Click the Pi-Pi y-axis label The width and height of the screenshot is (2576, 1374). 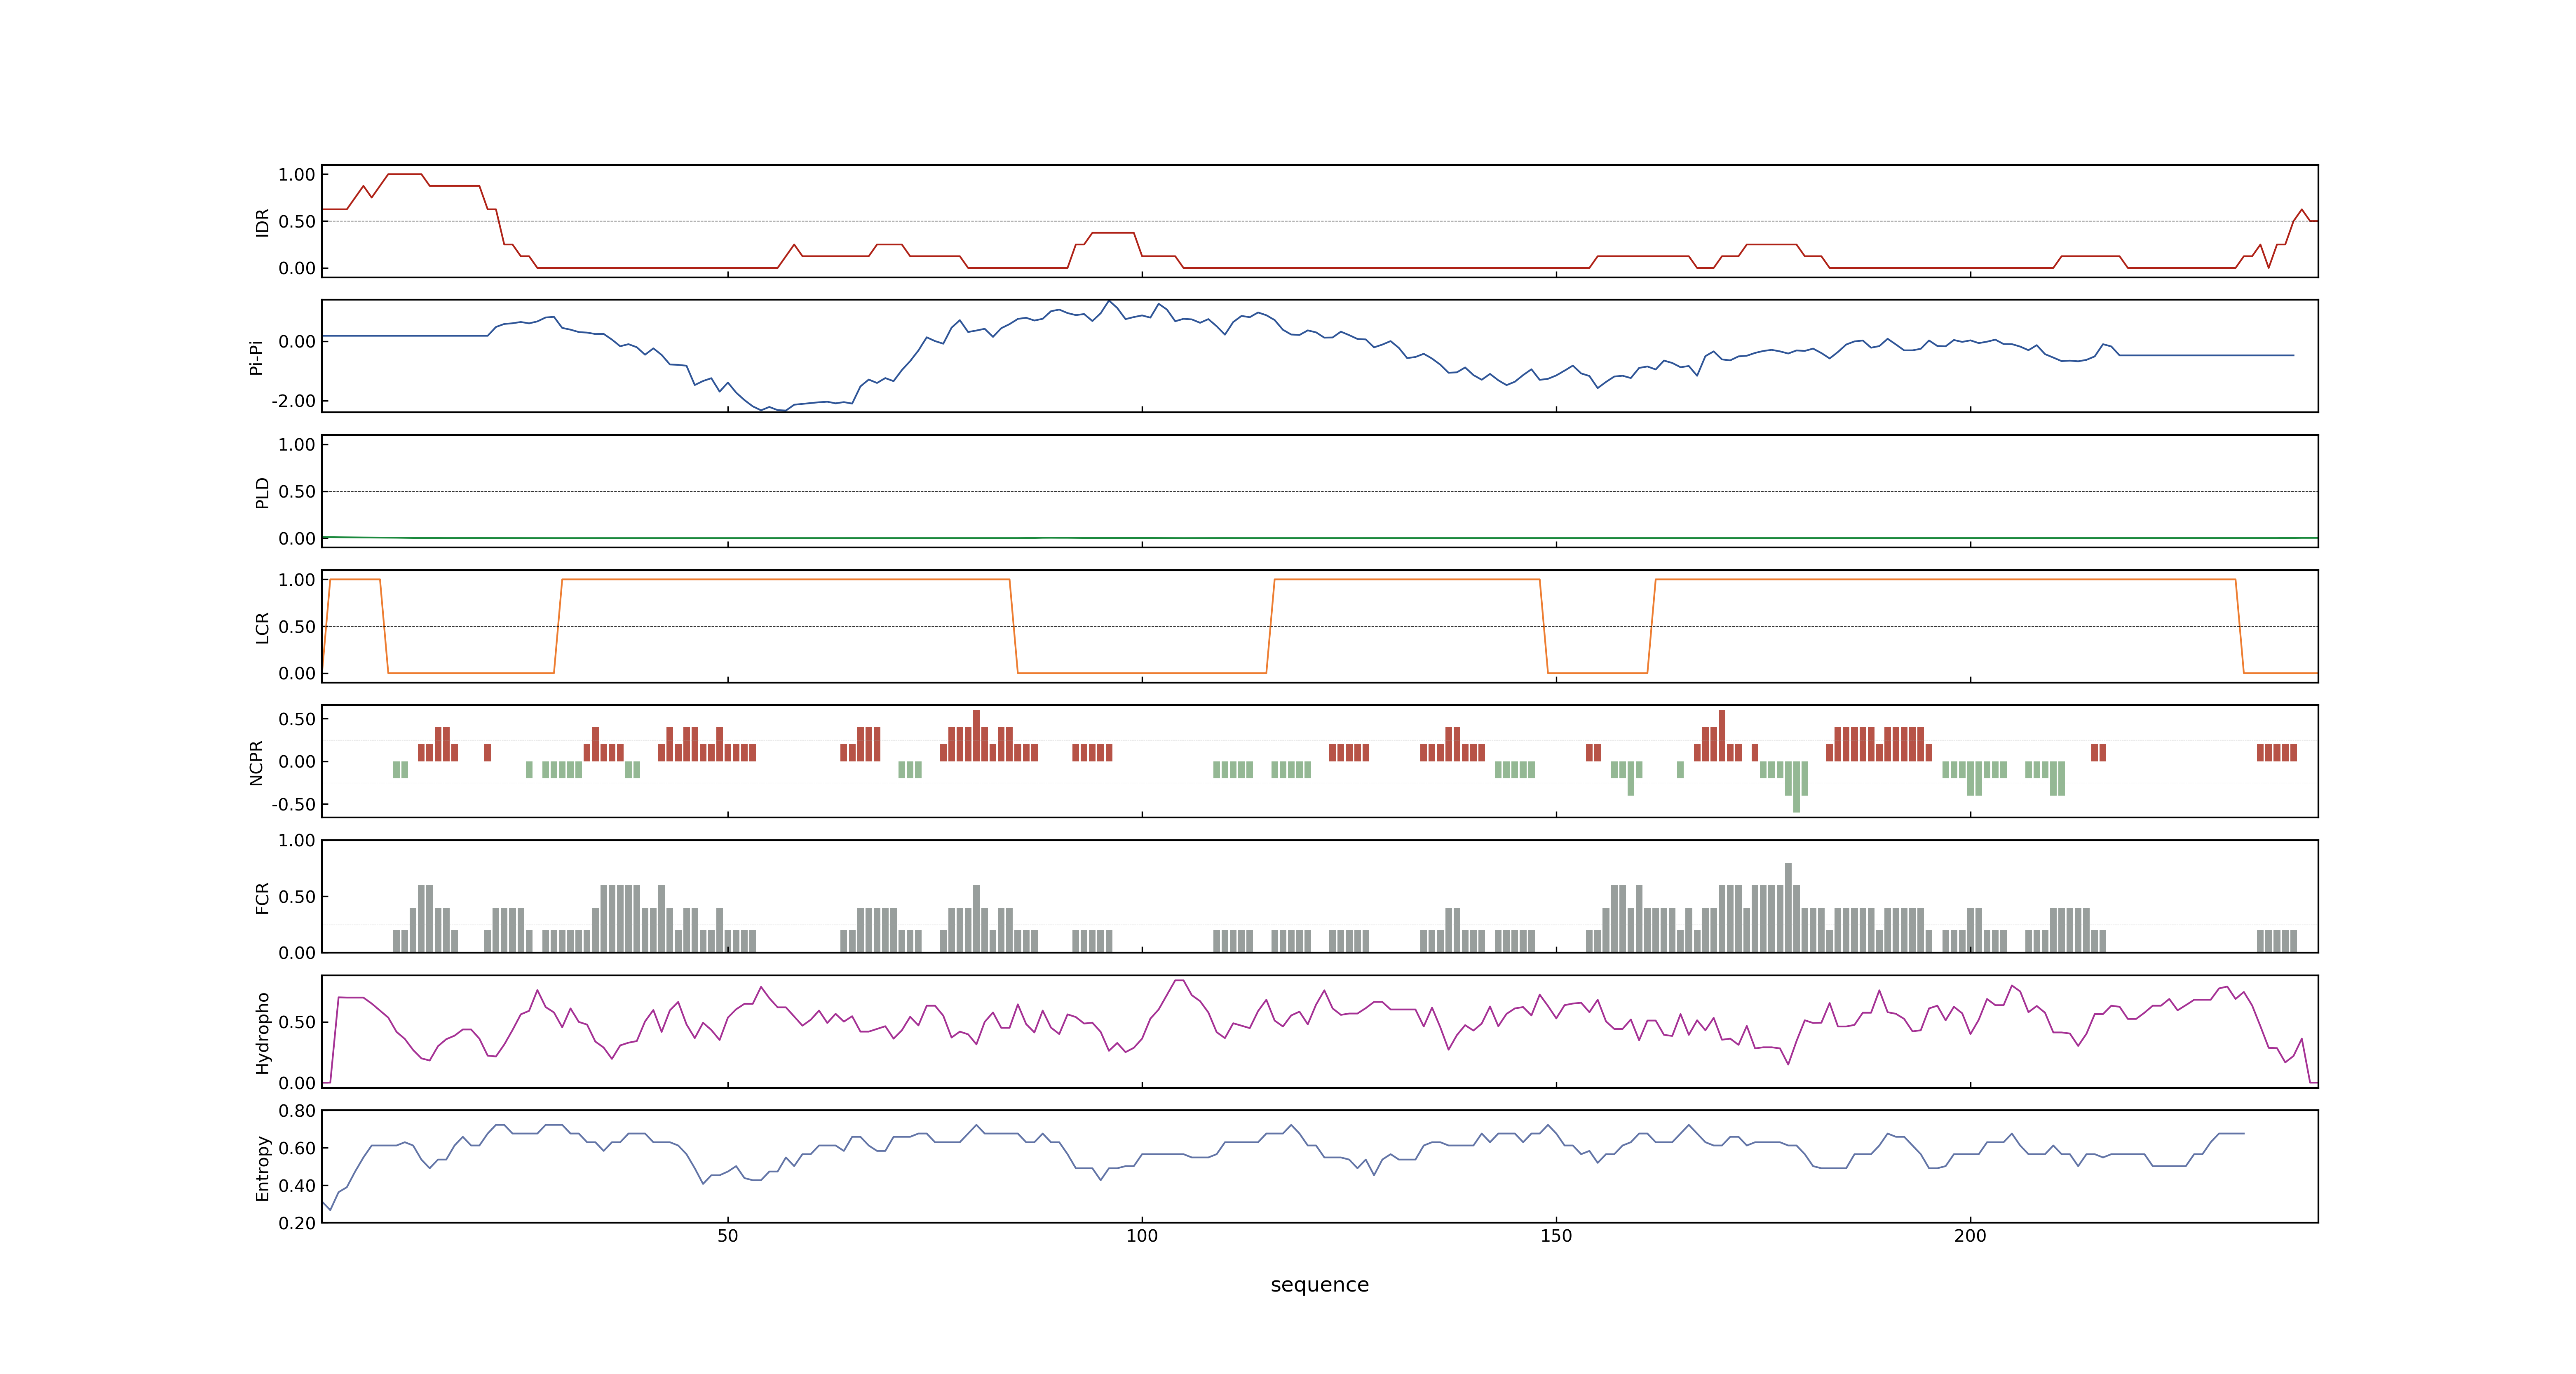256,357
